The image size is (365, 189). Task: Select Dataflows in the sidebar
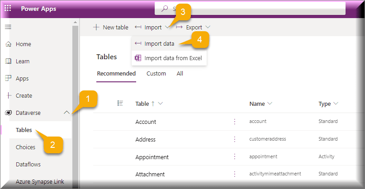tap(28, 164)
